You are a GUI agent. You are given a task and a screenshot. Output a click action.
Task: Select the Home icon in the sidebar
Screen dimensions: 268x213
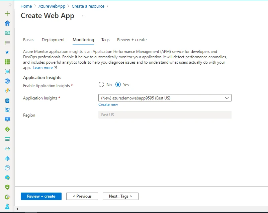click(7, 23)
